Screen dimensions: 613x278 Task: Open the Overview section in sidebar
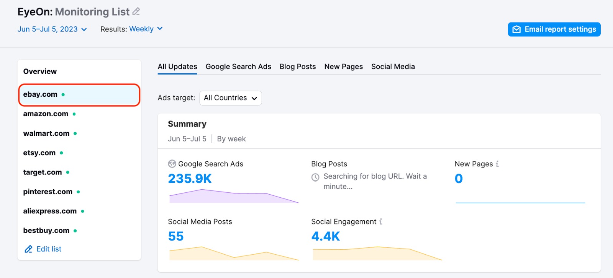coord(40,72)
